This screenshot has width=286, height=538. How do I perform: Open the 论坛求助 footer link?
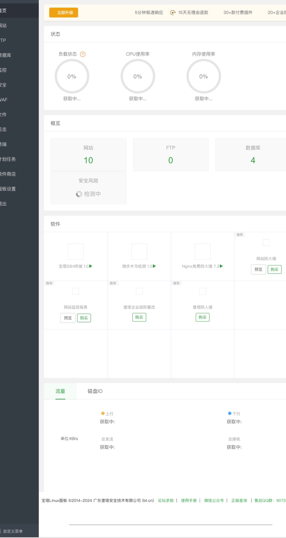(166, 500)
